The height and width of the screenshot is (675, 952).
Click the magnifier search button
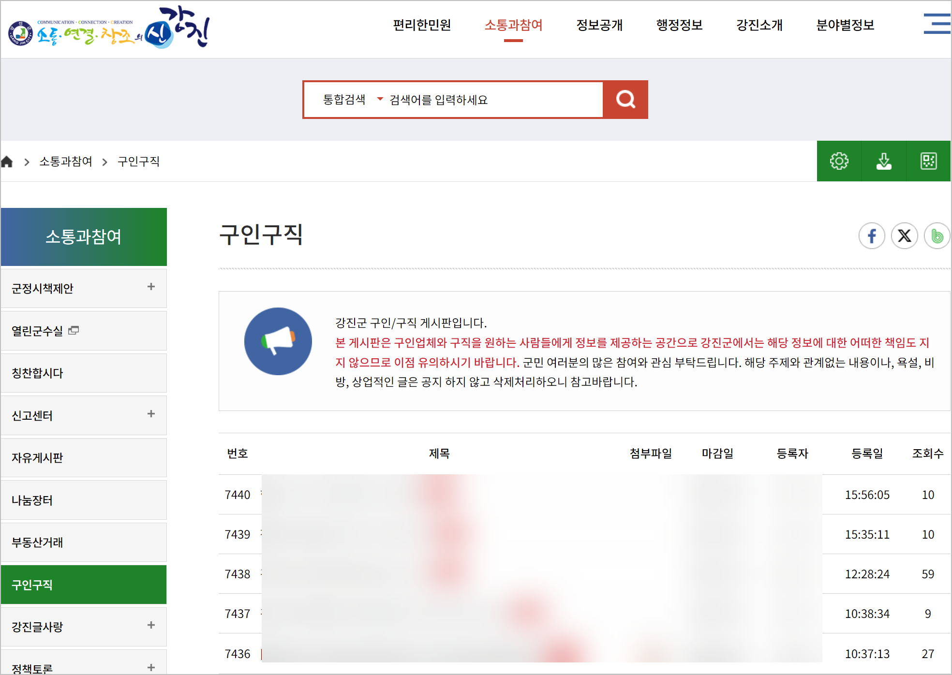pyautogui.click(x=625, y=100)
